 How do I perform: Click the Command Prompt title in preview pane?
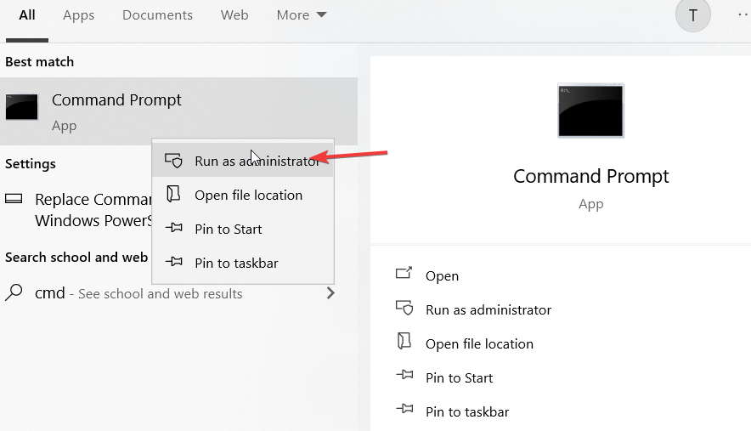point(591,177)
